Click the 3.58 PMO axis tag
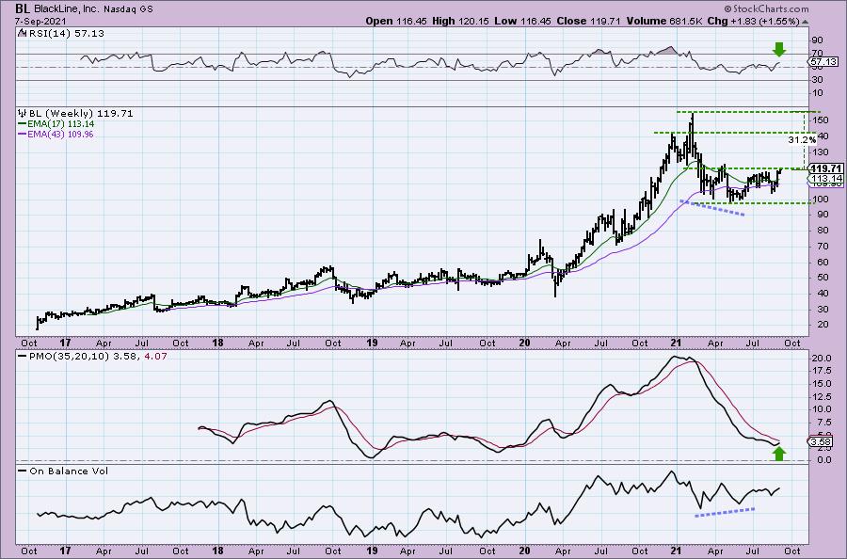The height and width of the screenshot is (559, 847). (x=821, y=441)
